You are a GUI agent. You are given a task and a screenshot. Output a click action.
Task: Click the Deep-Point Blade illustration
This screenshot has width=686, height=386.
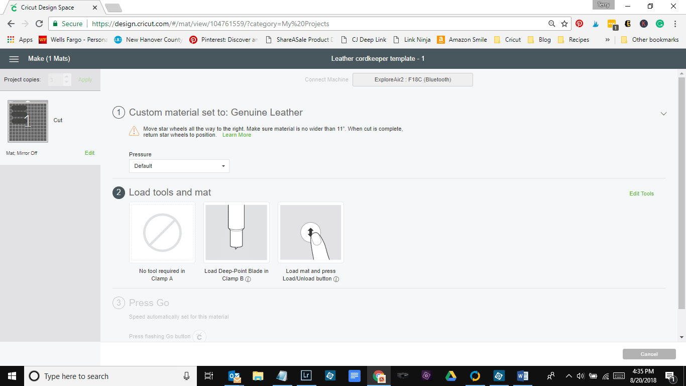point(236,232)
